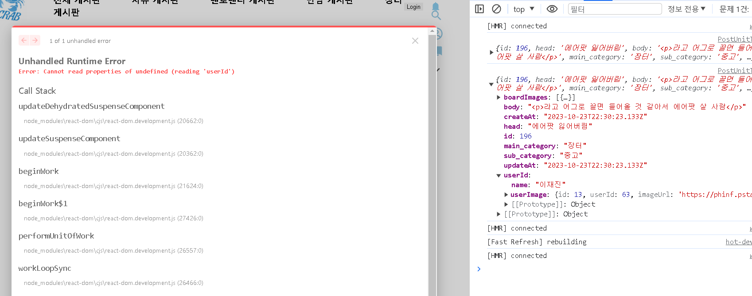Screen dimensions: 752x296
Task: Click the updateDehydratedSuspenseComponent call stack entry
Action: tap(91, 106)
